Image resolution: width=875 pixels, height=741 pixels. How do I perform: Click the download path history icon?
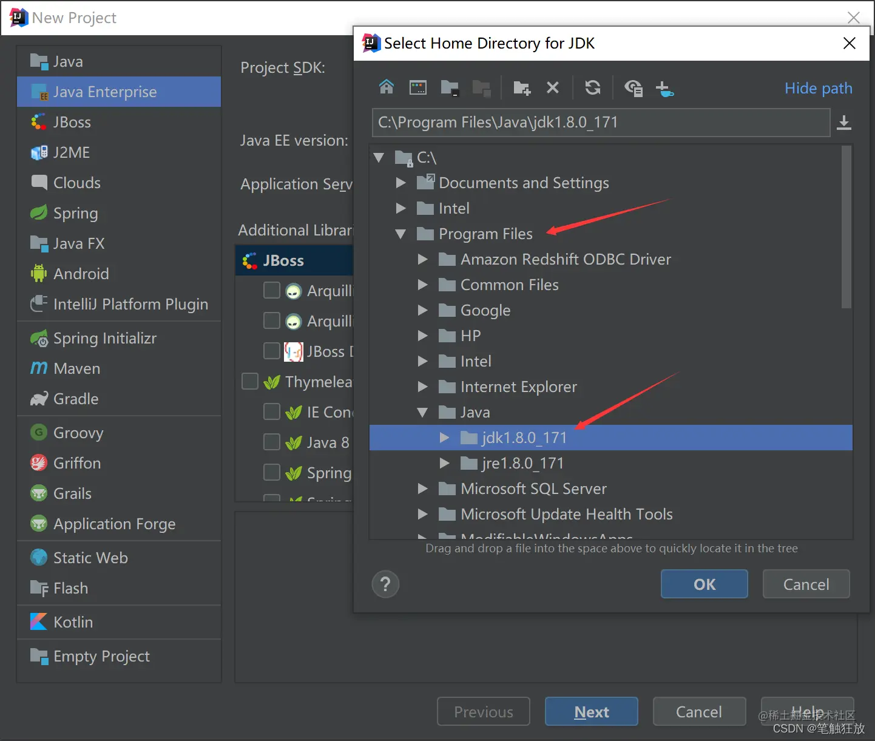click(844, 123)
